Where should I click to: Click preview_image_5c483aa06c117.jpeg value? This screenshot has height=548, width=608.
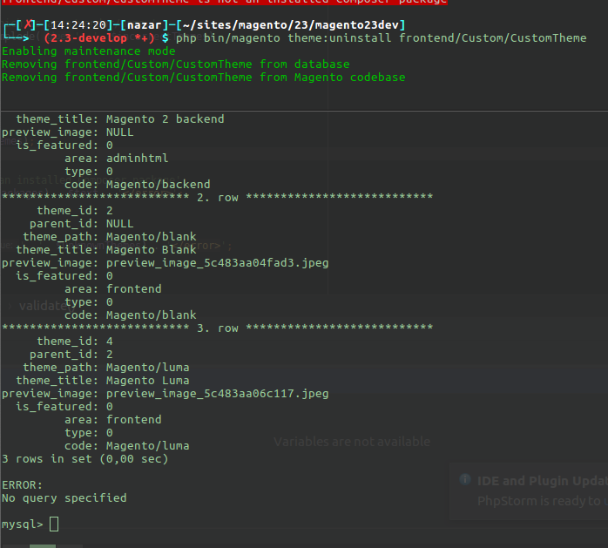[x=217, y=394]
